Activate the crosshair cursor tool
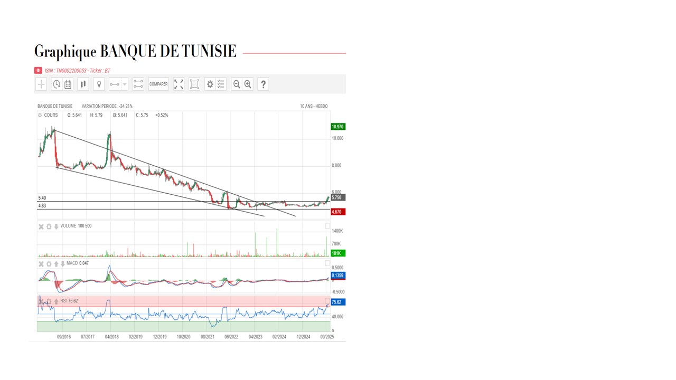This screenshot has width=676, height=380. click(41, 84)
